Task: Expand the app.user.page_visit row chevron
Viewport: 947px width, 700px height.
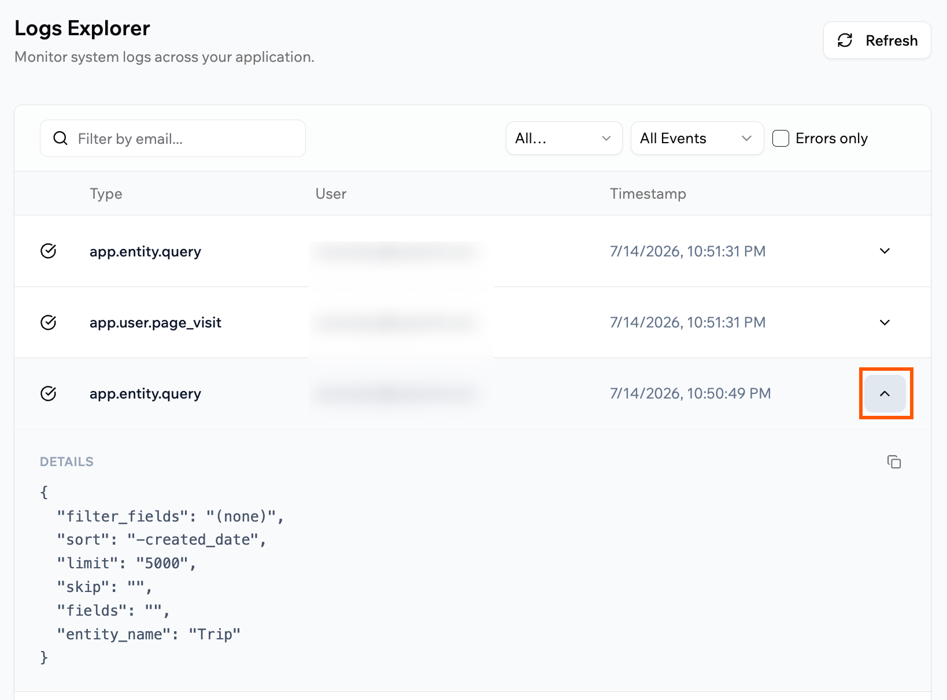Action: coord(885,322)
